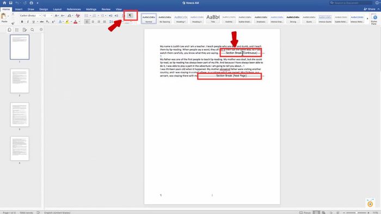Toggle Underline formatting
Image resolution: width=381 pixels, height=214 pixels.
point(34,22)
